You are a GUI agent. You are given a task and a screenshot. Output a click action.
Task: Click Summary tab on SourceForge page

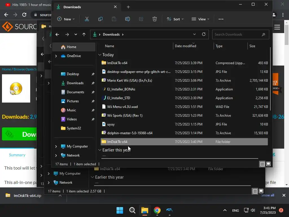coord(17,155)
